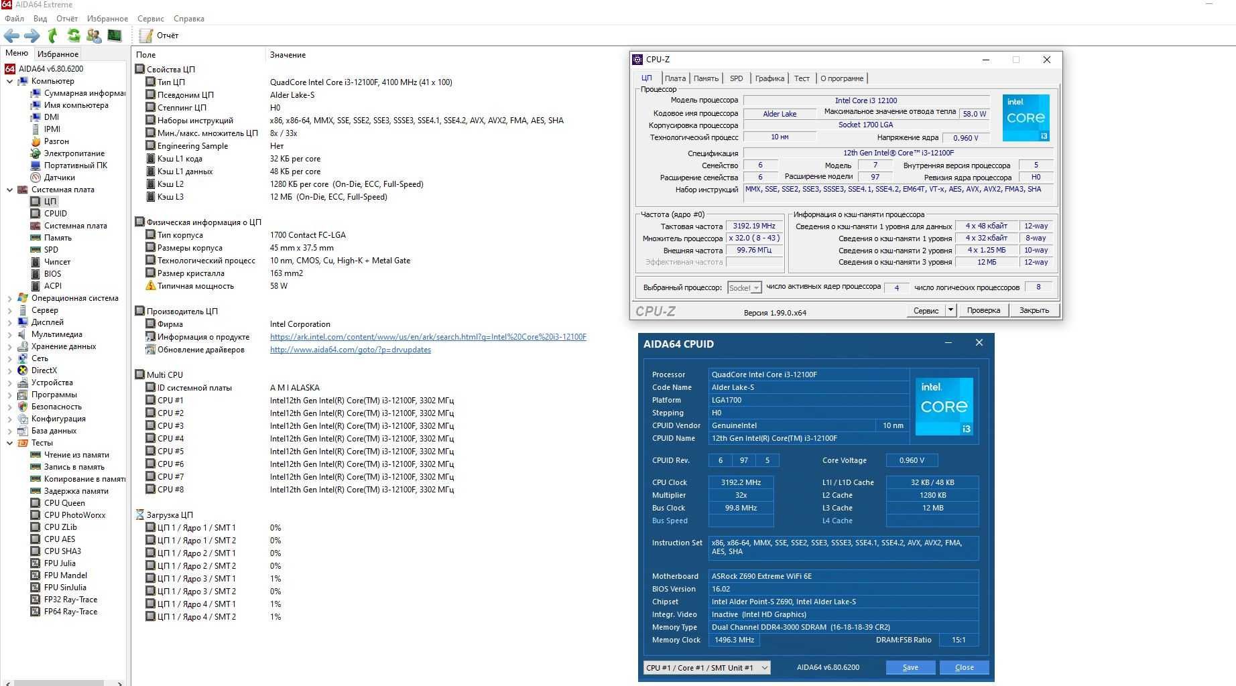Collapse the Тесты tree node
The image size is (1236, 686).
point(9,443)
